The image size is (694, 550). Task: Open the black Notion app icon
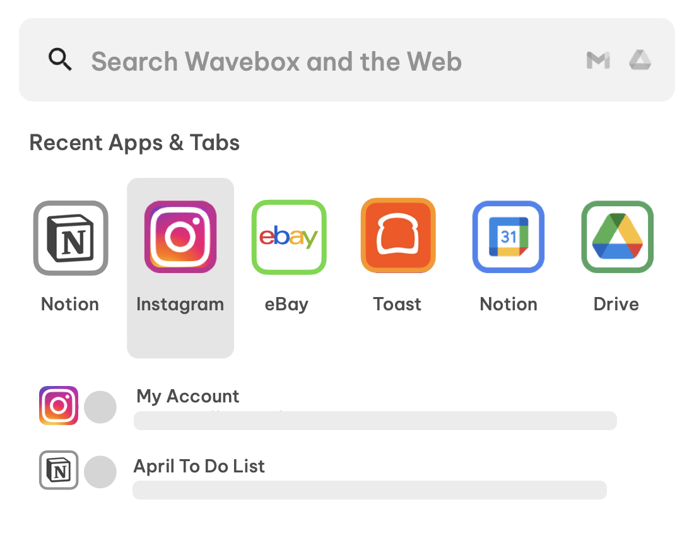point(70,238)
